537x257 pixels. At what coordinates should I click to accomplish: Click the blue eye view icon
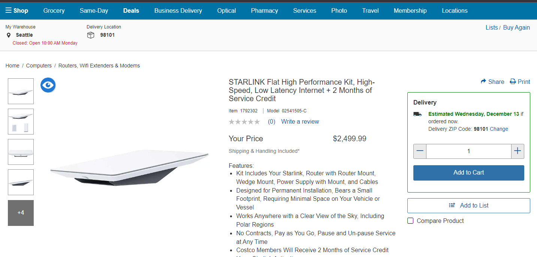(48, 85)
